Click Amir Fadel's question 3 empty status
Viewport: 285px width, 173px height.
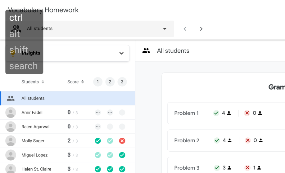(122, 112)
